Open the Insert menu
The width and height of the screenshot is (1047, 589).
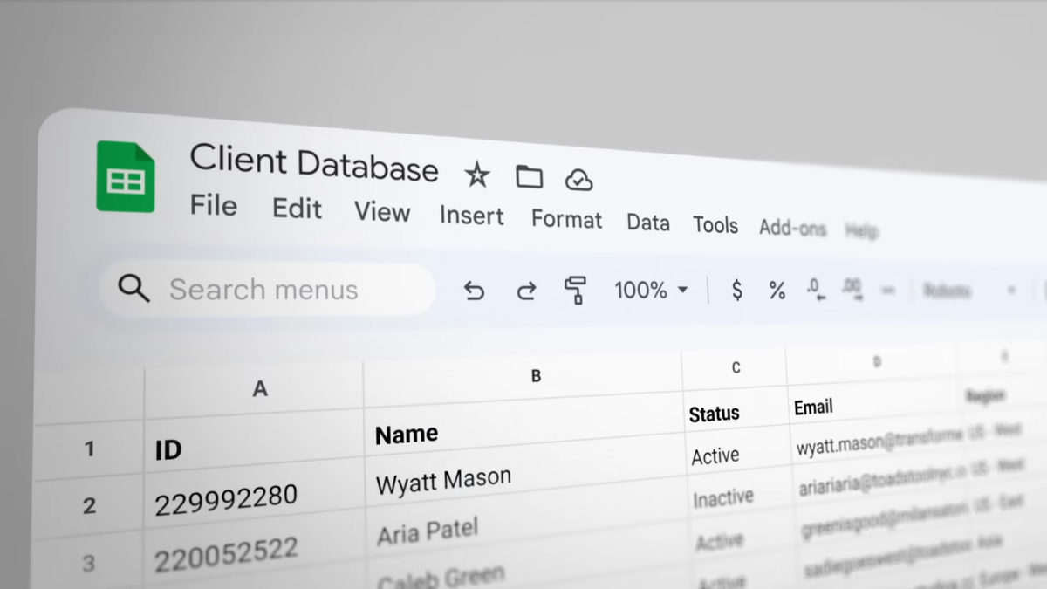click(x=471, y=216)
